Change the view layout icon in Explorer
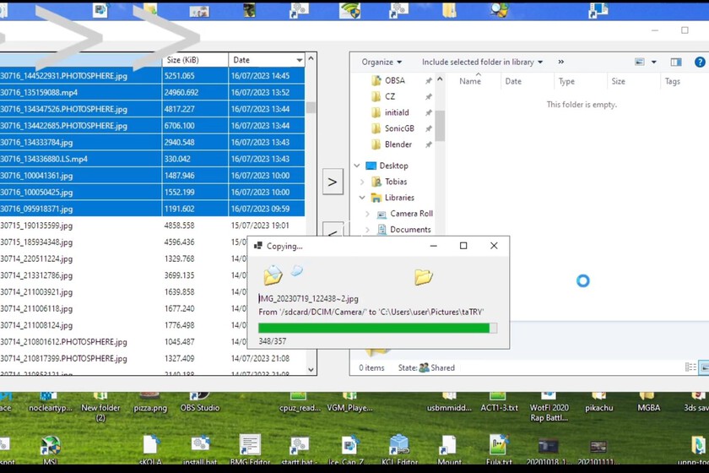Image resolution: width=709 pixels, height=473 pixels. 640,62
